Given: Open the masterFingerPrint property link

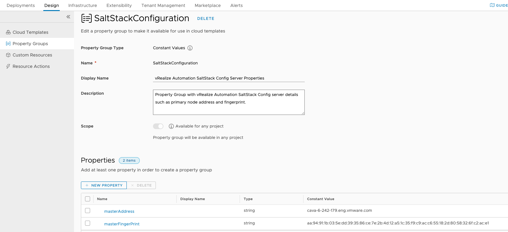Looking at the screenshot, I should [122, 224].
